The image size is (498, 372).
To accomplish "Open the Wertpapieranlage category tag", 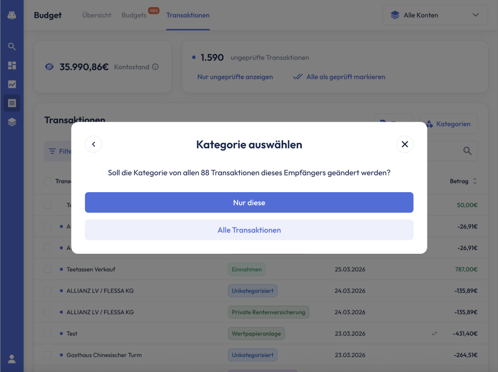I will 256,334.
